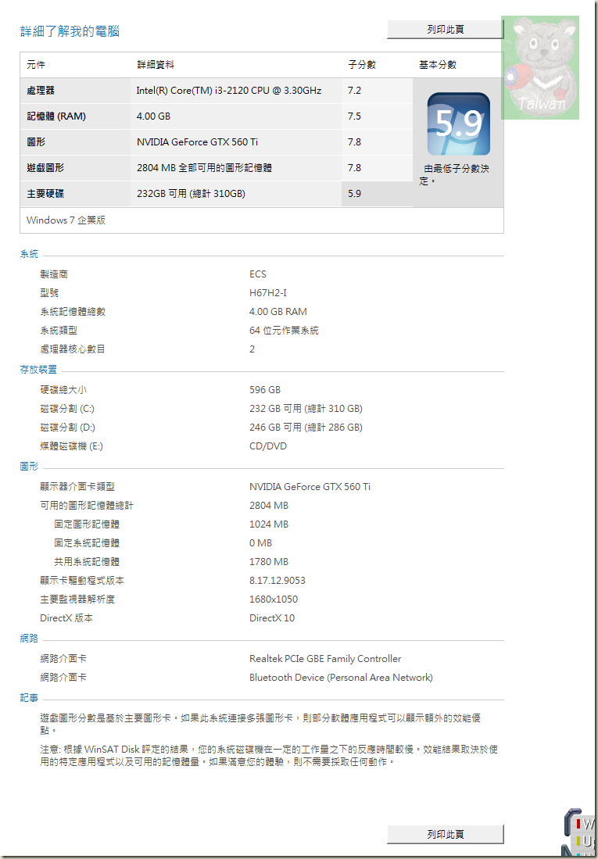598x859 pixels.
Task: Click the 596 GB total disk size value
Action: click(x=265, y=390)
